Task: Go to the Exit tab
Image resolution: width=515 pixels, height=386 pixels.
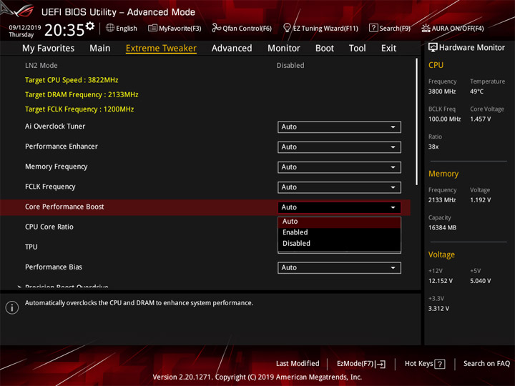Action: coord(388,49)
